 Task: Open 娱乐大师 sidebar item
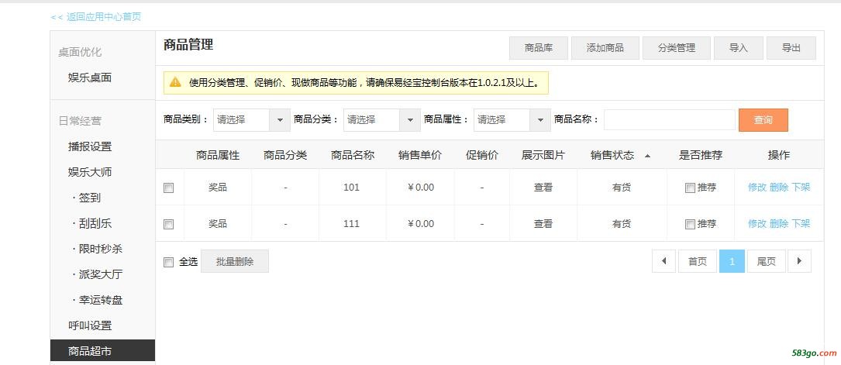90,172
